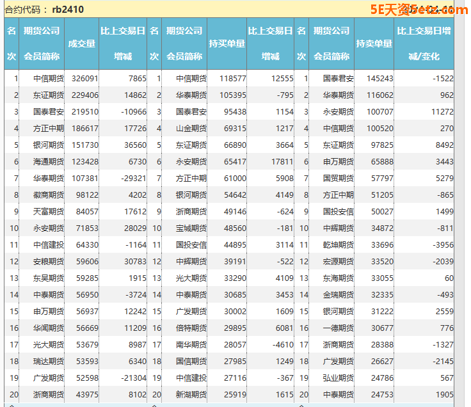
Task: Select the 乾坤期货 company cell
Action: coord(338,244)
